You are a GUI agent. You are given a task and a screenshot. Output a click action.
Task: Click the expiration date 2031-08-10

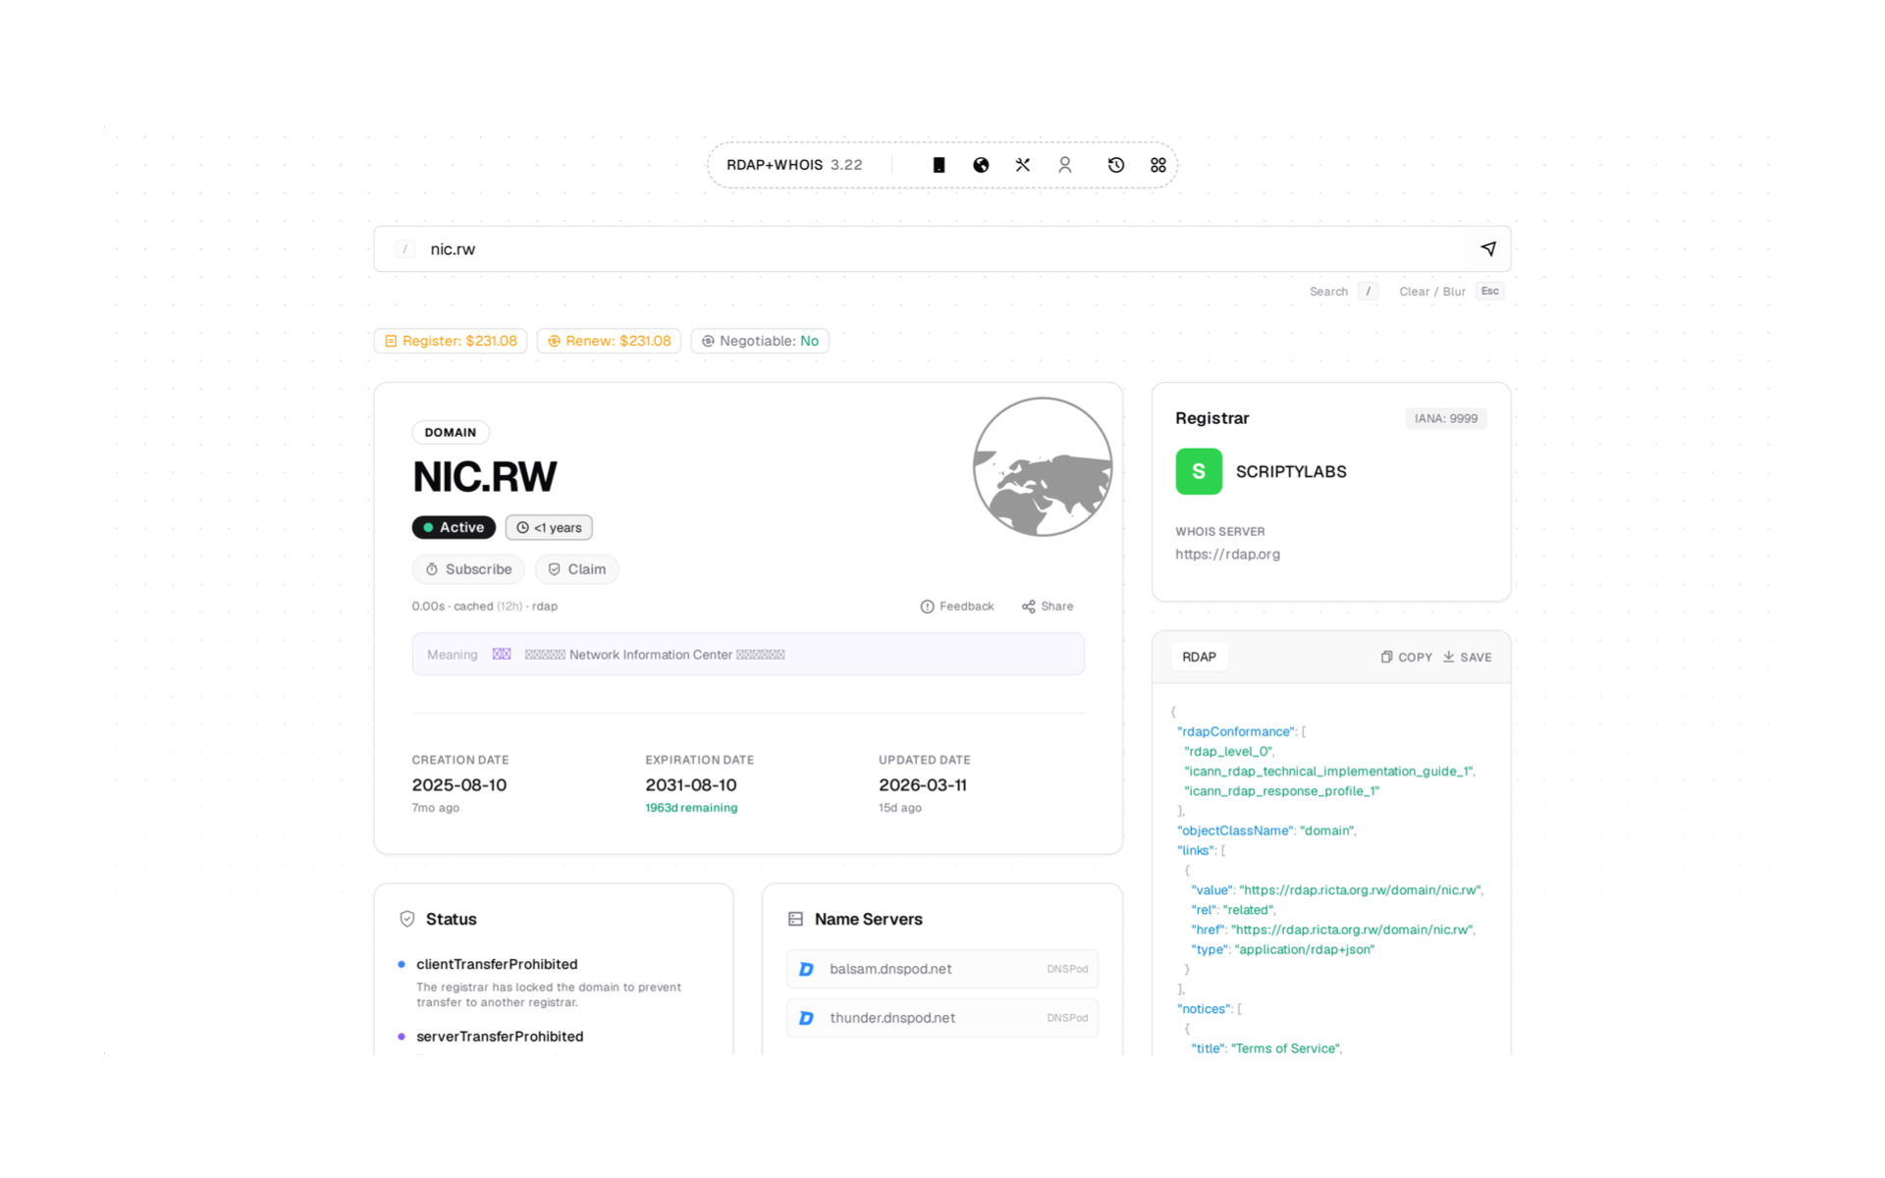click(691, 785)
